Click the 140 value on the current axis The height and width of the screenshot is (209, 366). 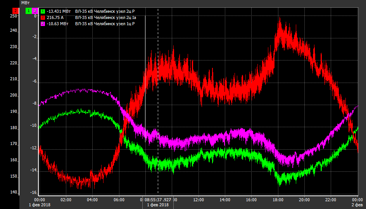coord(14,192)
